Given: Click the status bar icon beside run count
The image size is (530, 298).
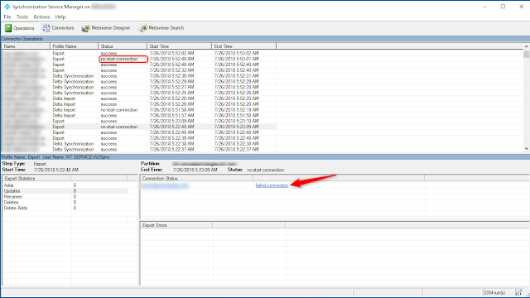Looking at the screenshot, I should [519, 292].
